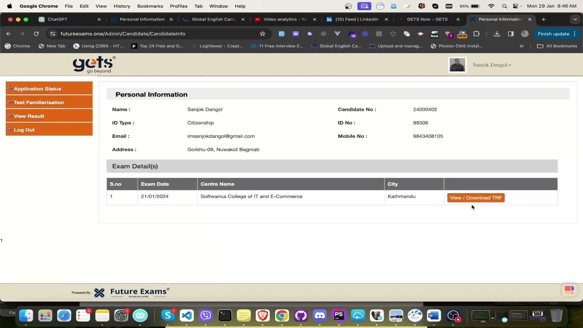Open Spotlight search in menu bar

pyautogui.click(x=504, y=6)
